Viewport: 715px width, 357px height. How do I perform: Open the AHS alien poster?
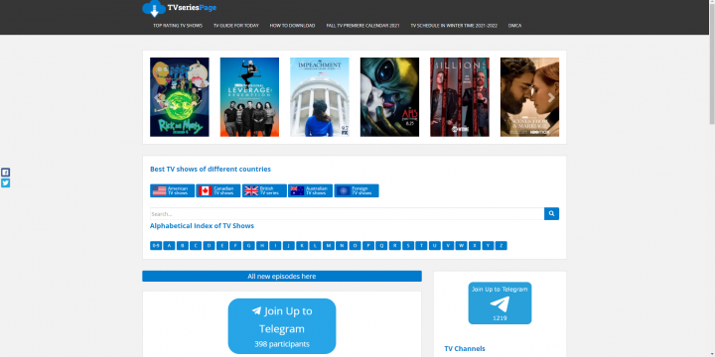coord(389,97)
